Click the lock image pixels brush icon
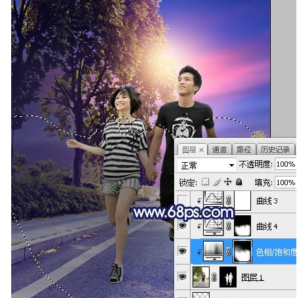Screen dimensions: 299x298 217,182
